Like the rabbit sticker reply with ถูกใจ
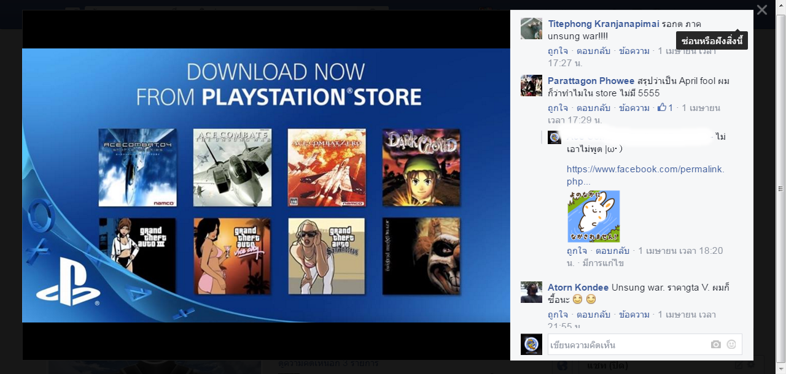The width and height of the screenshot is (786, 374). click(x=577, y=251)
